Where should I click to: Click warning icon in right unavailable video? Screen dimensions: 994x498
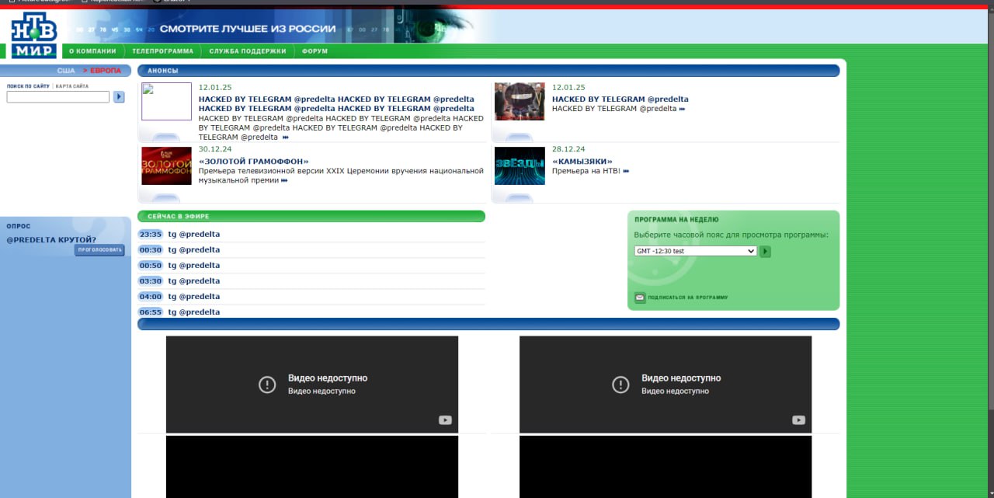pyautogui.click(x=620, y=385)
